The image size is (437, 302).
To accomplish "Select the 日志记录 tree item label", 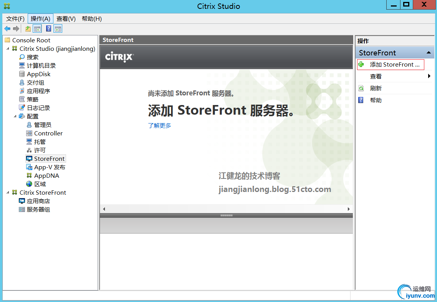I will [x=38, y=108].
